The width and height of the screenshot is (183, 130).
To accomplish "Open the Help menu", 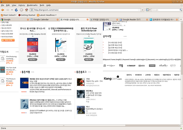I will [x=49, y=5].
